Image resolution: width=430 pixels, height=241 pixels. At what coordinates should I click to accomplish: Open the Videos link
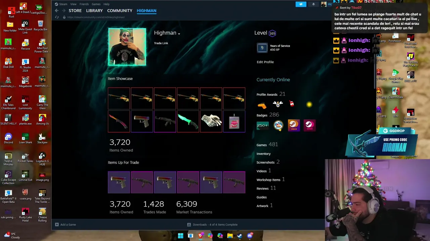click(264, 171)
